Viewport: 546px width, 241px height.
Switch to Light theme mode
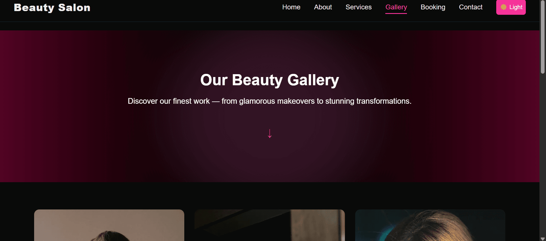pos(511,7)
